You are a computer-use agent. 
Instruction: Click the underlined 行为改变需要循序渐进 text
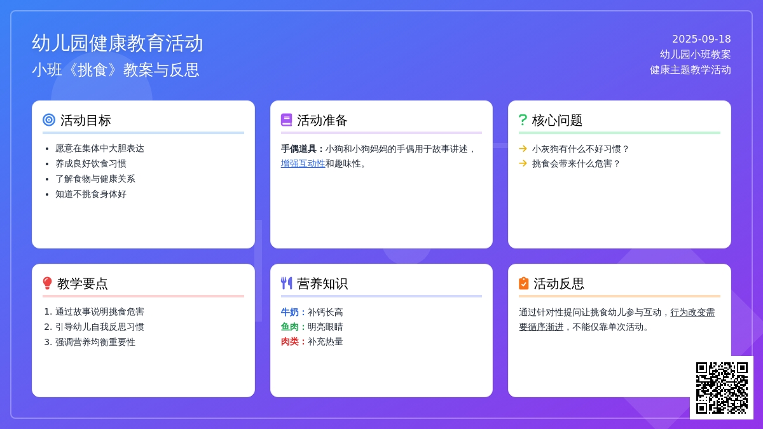tap(692, 312)
